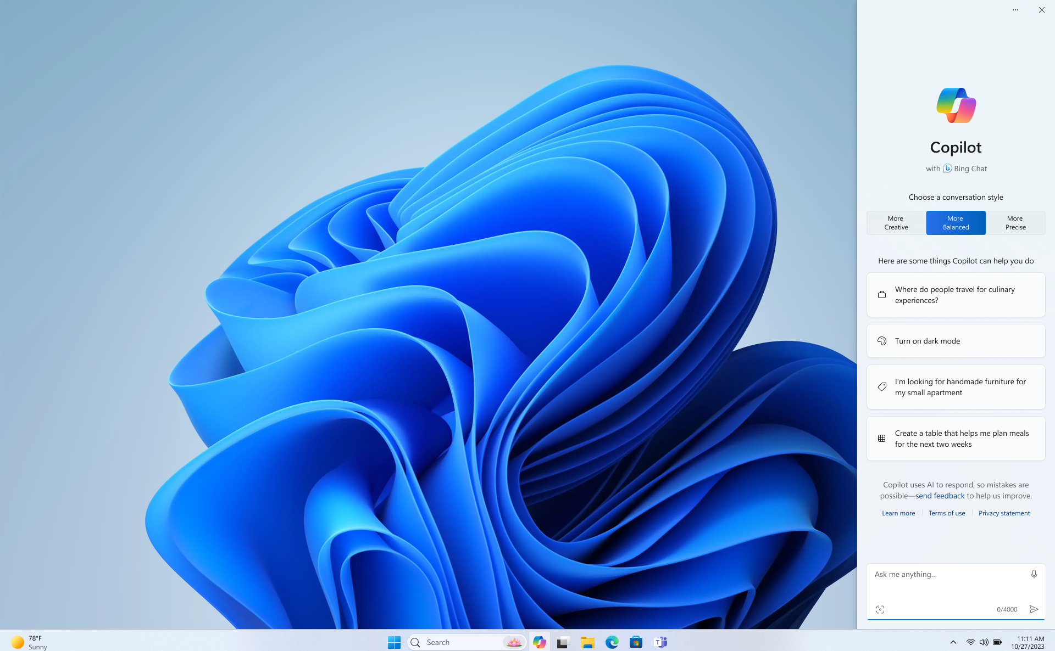Click 'Privacy statement' link in Copilot
1055x651 pixels.
1004,513
